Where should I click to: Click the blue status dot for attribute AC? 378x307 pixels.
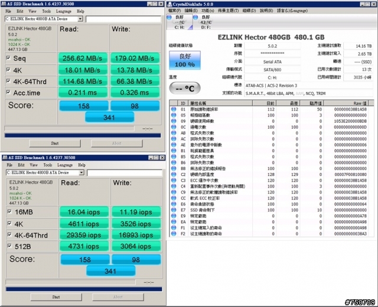point(173,139)
